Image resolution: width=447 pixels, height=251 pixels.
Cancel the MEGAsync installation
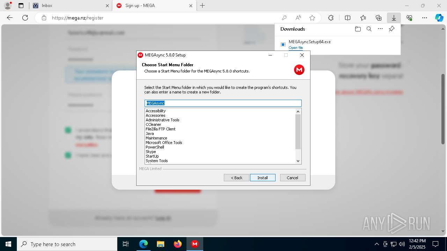[x=293, y=178]
